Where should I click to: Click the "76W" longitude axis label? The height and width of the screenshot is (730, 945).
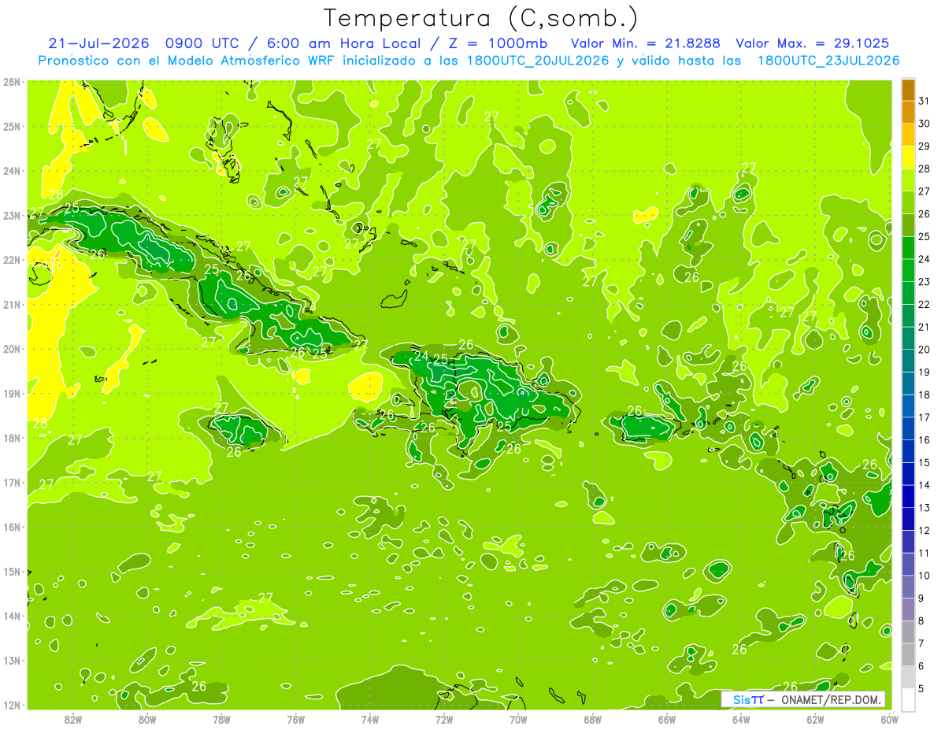pos(296,718)
